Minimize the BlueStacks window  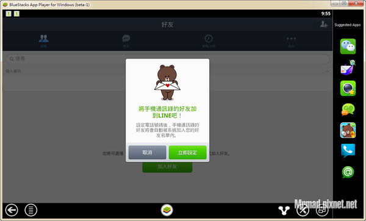(335, 3)
